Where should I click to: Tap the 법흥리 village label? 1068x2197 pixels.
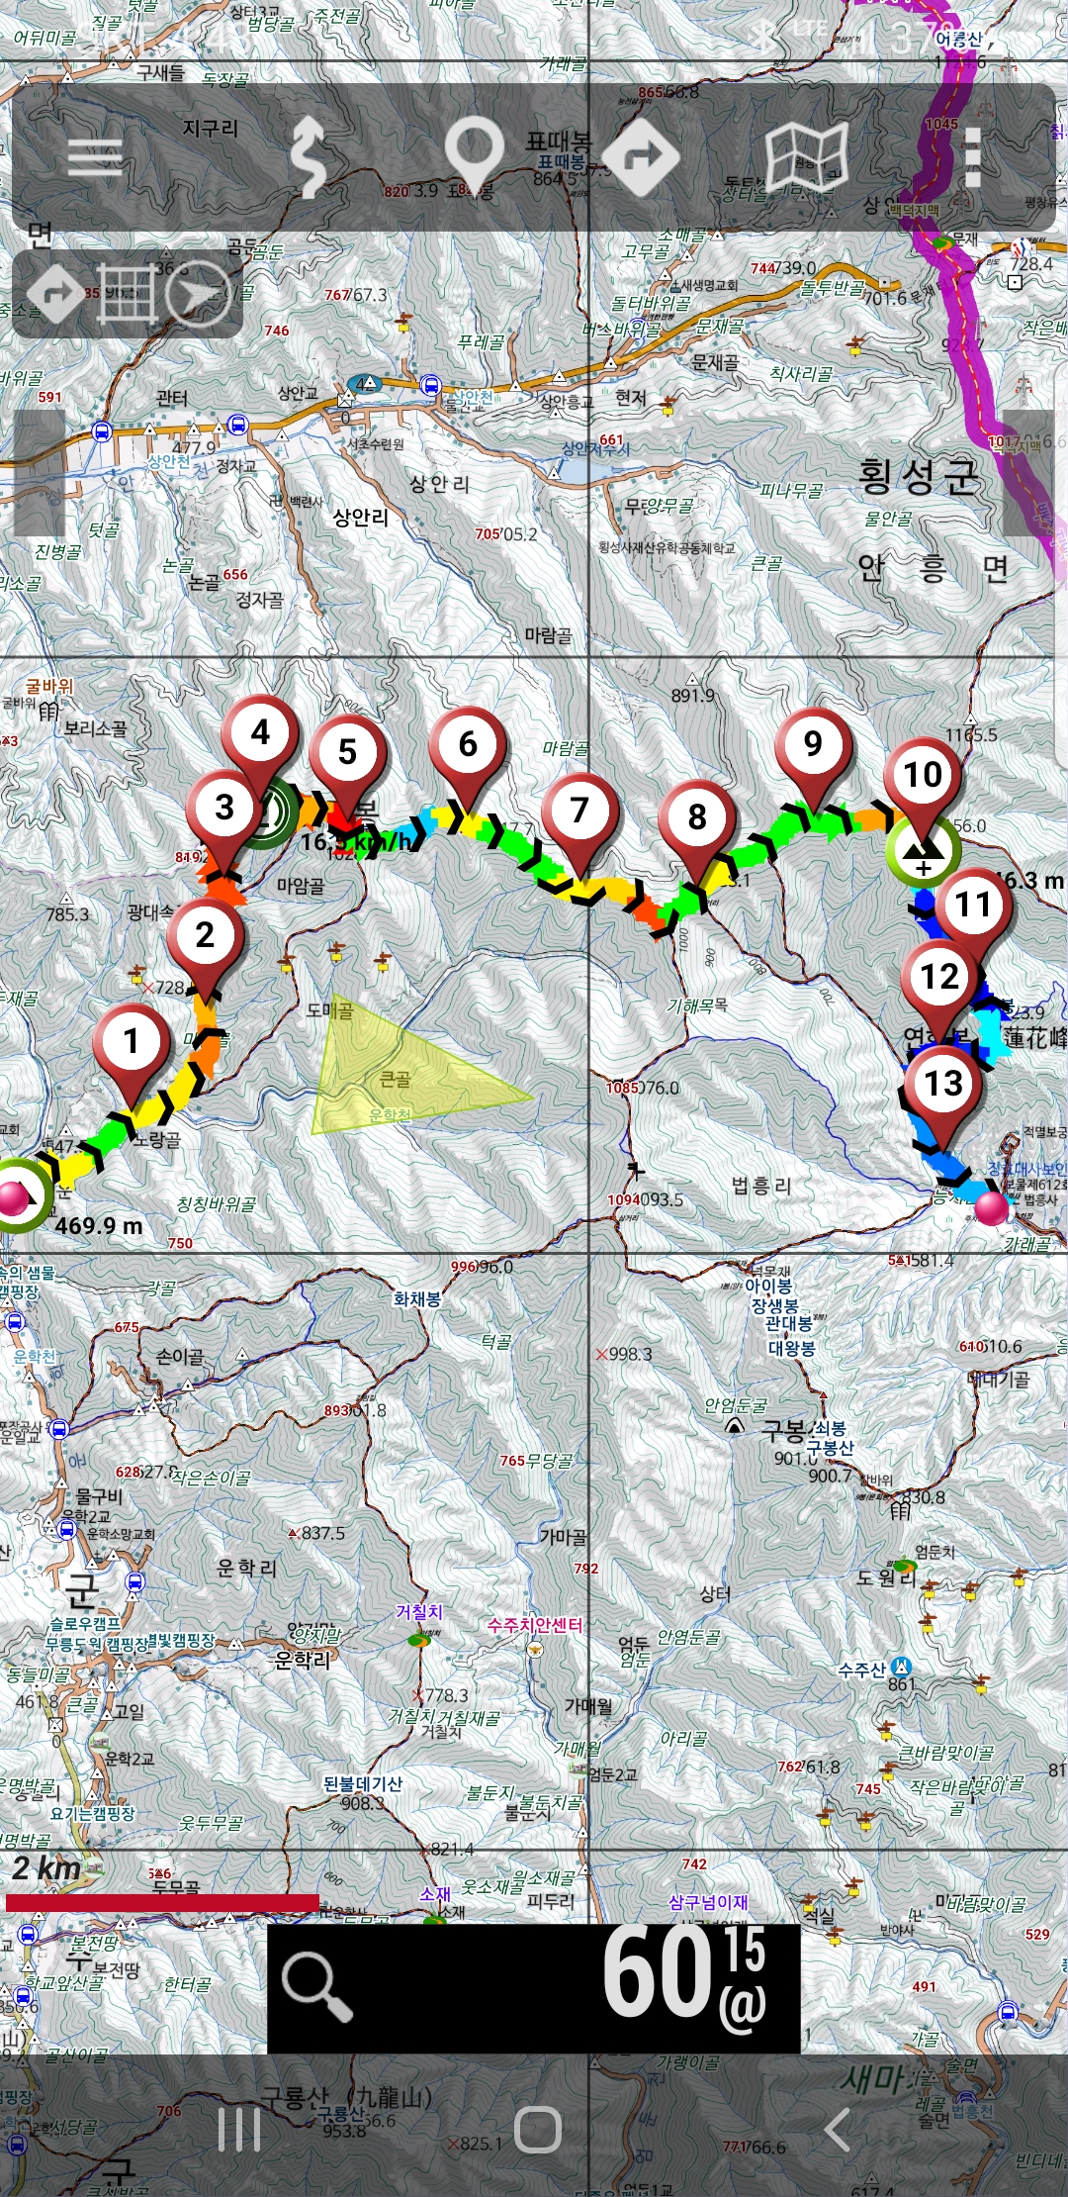pyautogui.click(x=761, y=1186)
